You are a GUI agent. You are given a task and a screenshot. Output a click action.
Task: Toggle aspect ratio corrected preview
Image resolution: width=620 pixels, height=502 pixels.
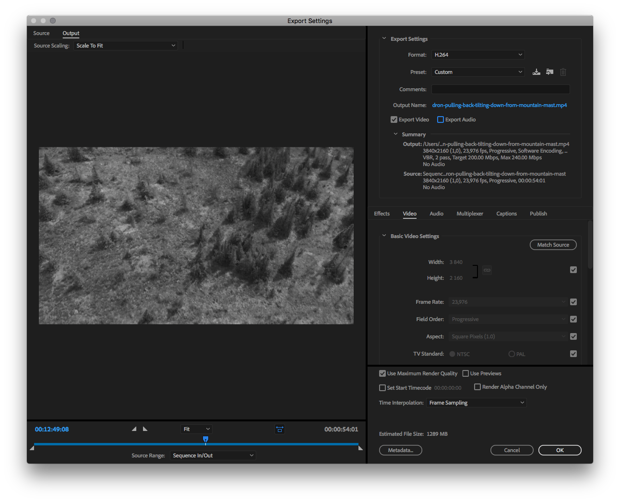(280, 429)
